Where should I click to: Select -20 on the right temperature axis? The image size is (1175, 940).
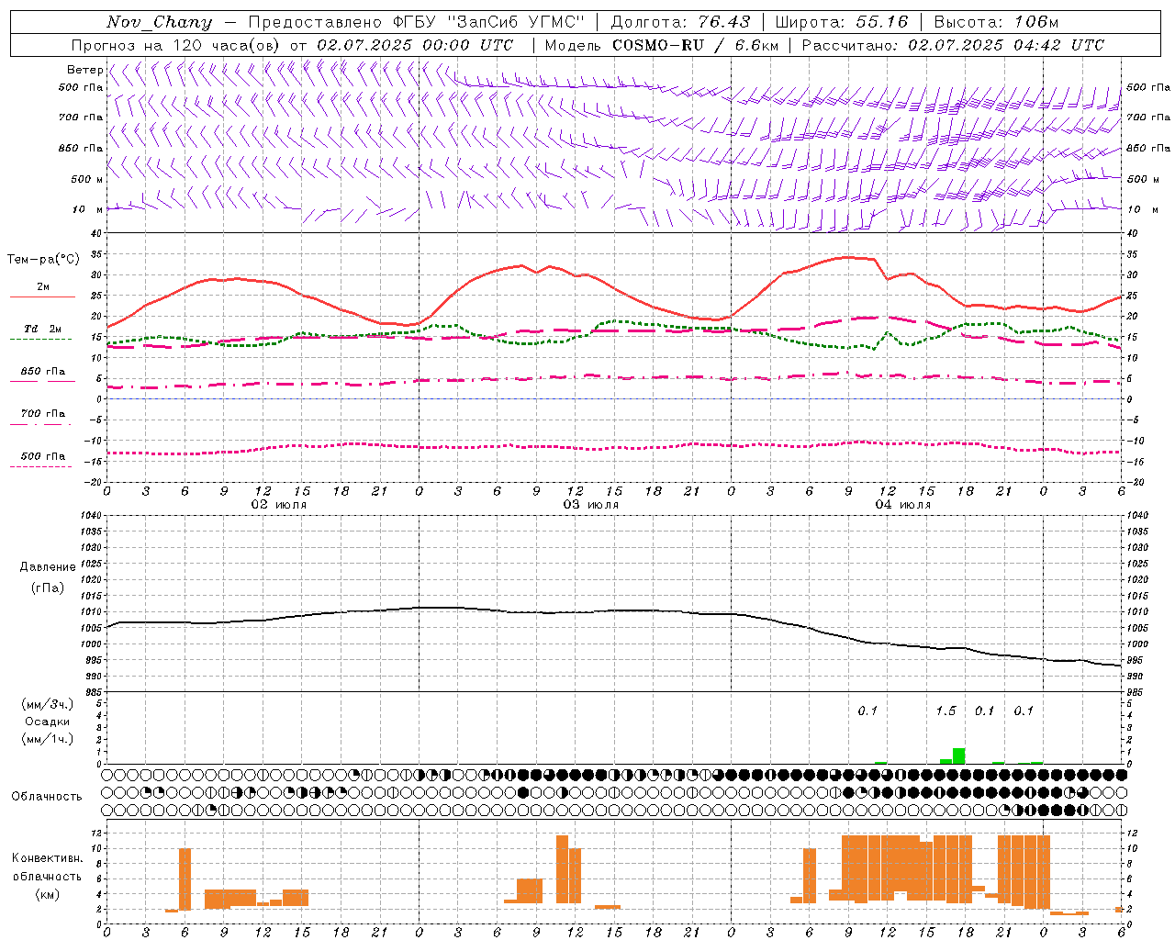click(1135, 482)
